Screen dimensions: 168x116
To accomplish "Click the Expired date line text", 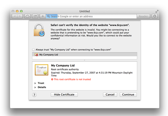I will [92, 74].
